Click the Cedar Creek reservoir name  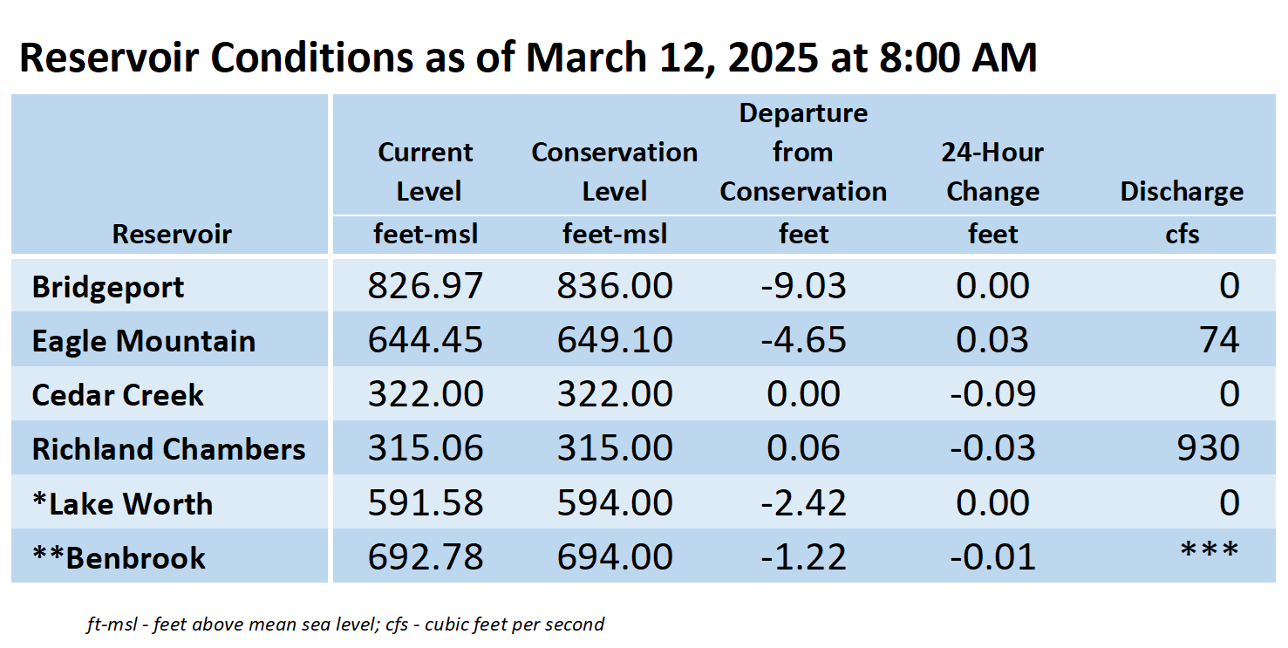tap(118, 395)
